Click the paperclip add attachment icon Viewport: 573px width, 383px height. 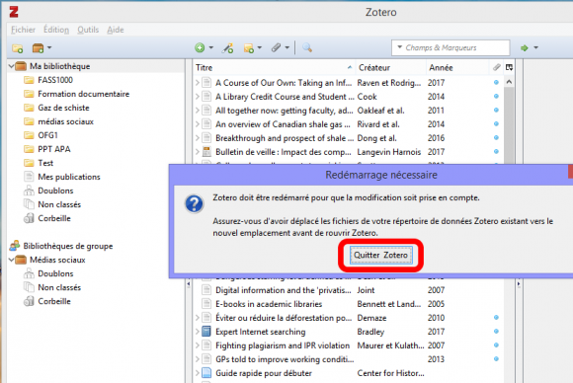[x=276, y=47]
